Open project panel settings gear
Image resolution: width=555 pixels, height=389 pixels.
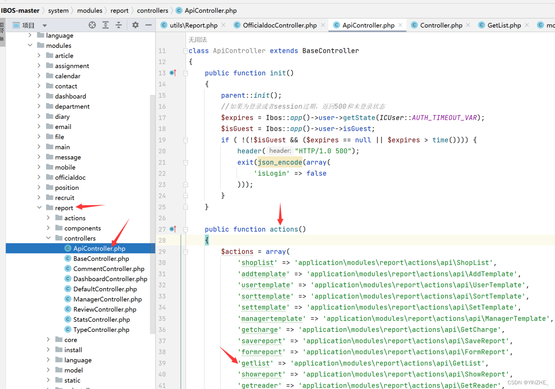coord(135,25)
